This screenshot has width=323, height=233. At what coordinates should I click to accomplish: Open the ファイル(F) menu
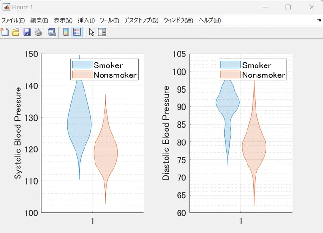pyautogui.click(x=13, y=20)
